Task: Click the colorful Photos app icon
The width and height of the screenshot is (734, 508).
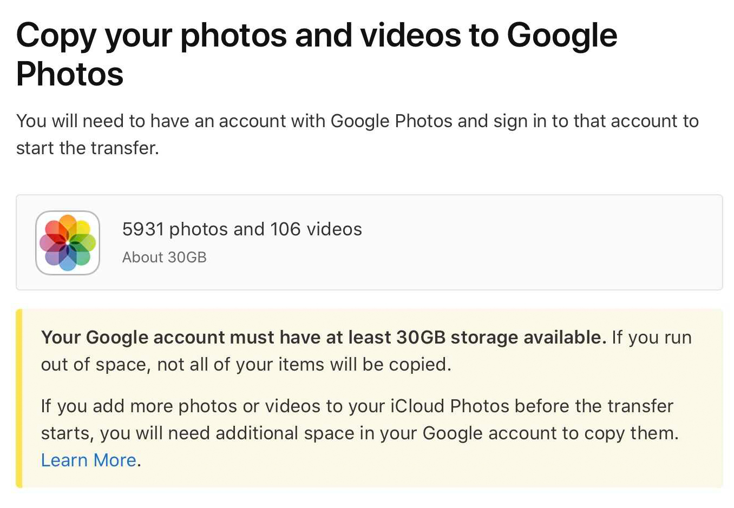Action: (x=68, y=242)
